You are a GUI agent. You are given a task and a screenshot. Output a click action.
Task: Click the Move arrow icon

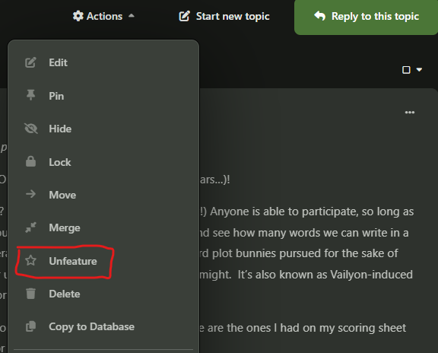(30, 194)
